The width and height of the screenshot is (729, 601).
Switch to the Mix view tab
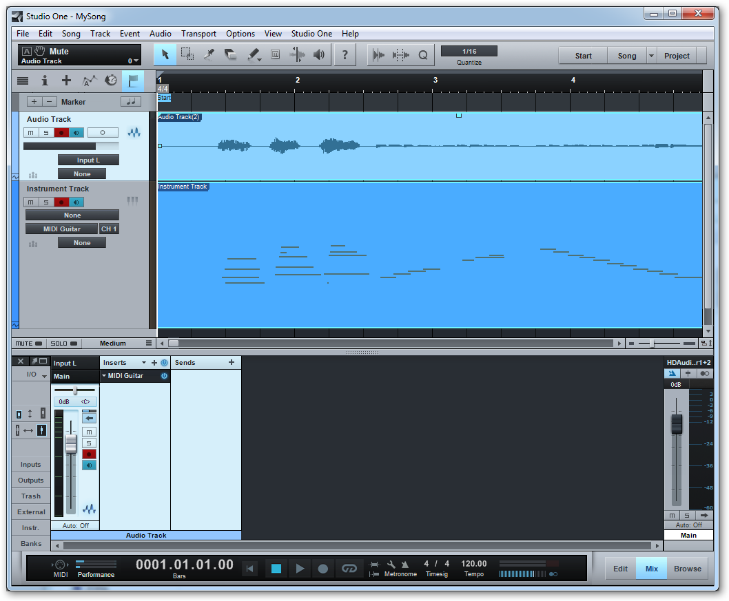(652, 569)
